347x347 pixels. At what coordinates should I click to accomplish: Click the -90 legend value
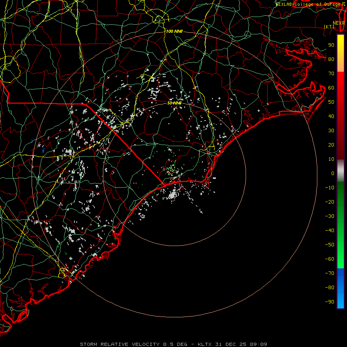coord(330,302)
